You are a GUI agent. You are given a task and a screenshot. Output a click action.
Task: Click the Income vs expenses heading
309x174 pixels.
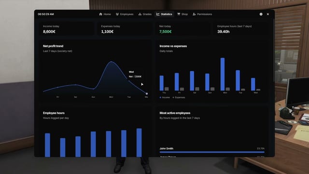point(173,46)
